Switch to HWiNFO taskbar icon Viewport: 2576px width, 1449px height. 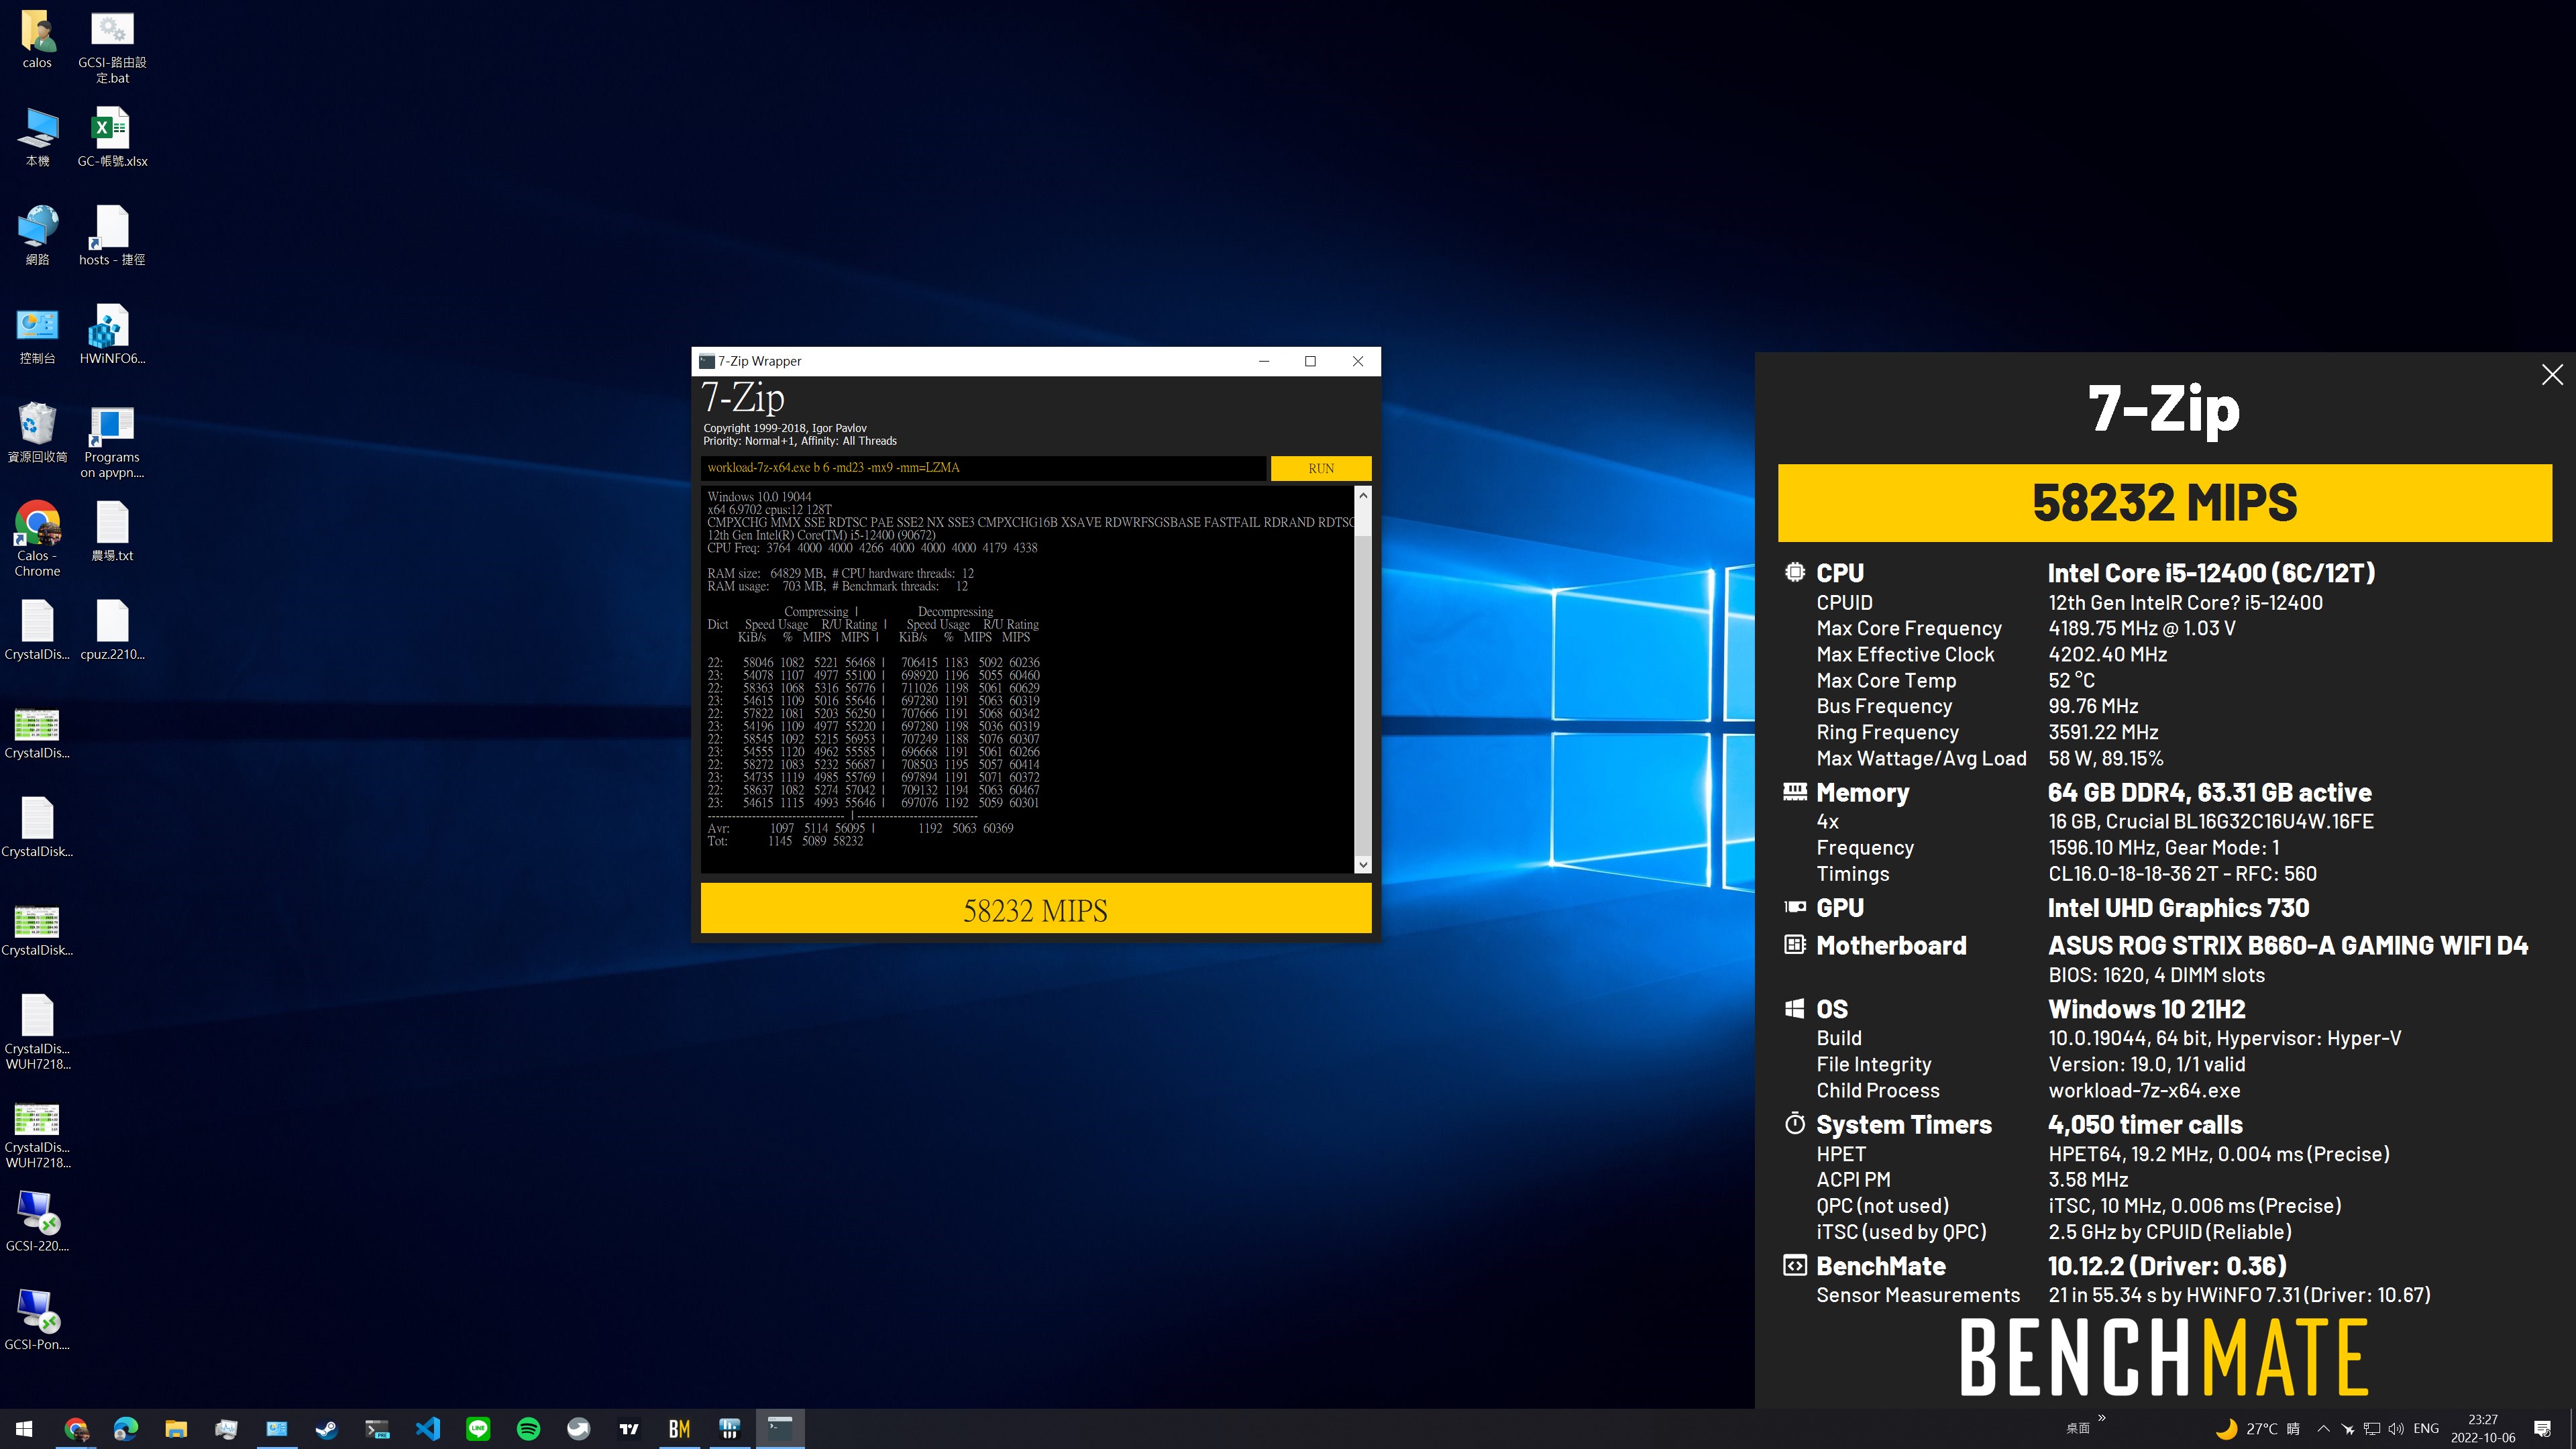(x=730, y=1428)
